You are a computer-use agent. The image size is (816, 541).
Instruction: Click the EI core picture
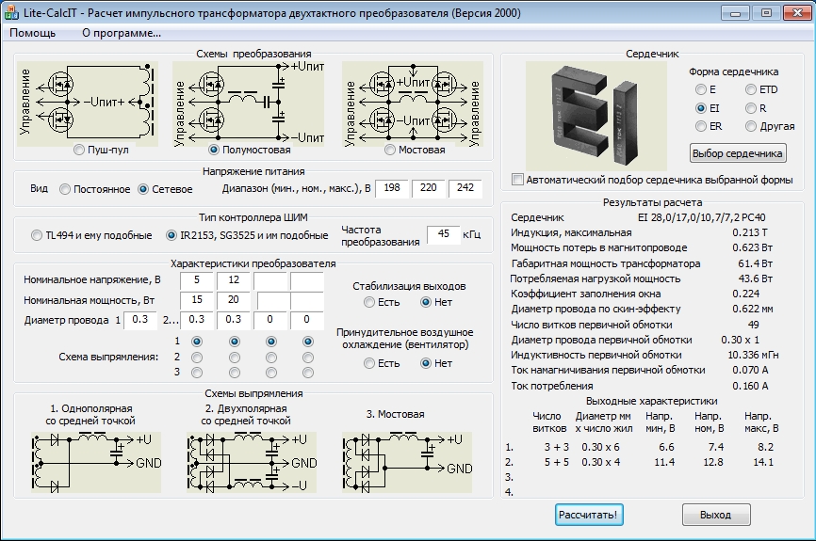pyautogui.click(x=596, y=116)
